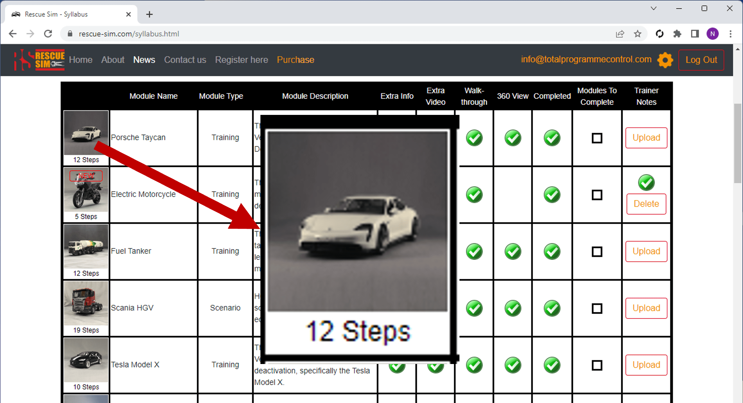Click the share page icon
743x403 pixels.
pyautogui.click(x=620, y=34)
